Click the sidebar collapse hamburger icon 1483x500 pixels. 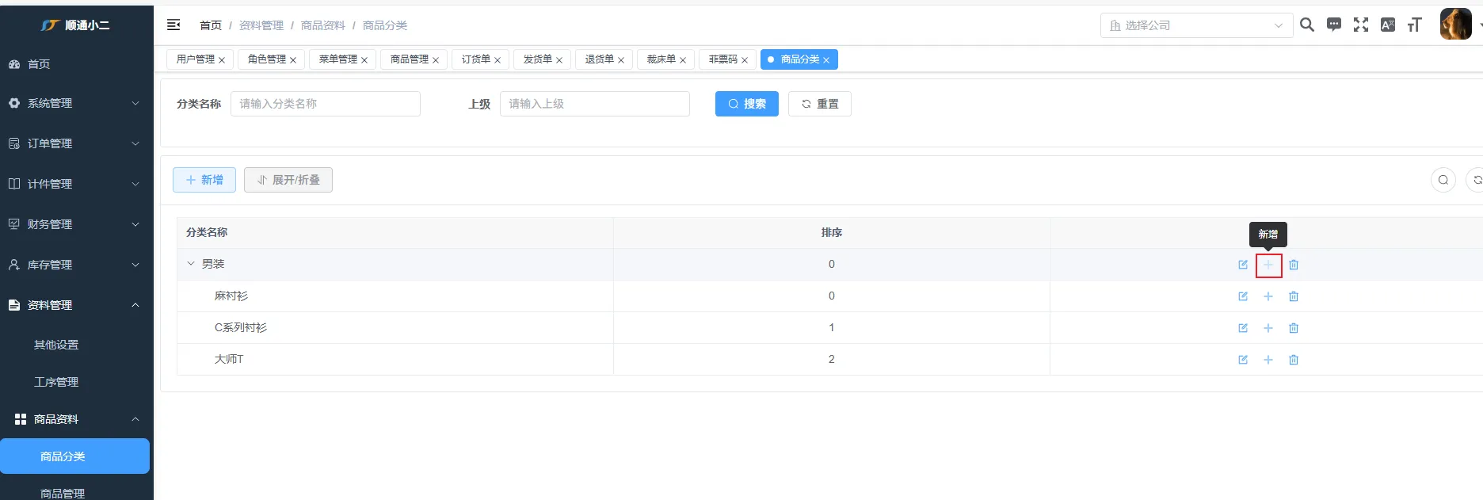click(x=173, y=25)
